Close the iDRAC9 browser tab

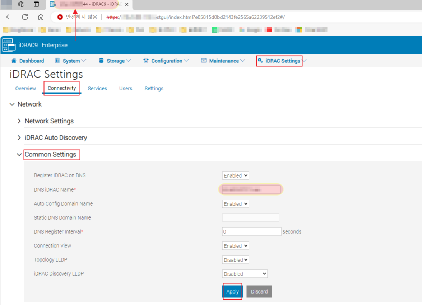pos(127,4)
